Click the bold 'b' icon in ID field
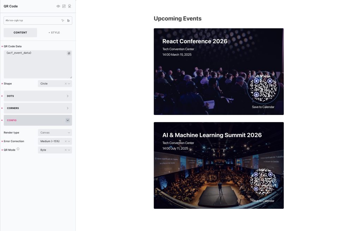This screenshot has height=231, width=361. [x=68, y=20]
